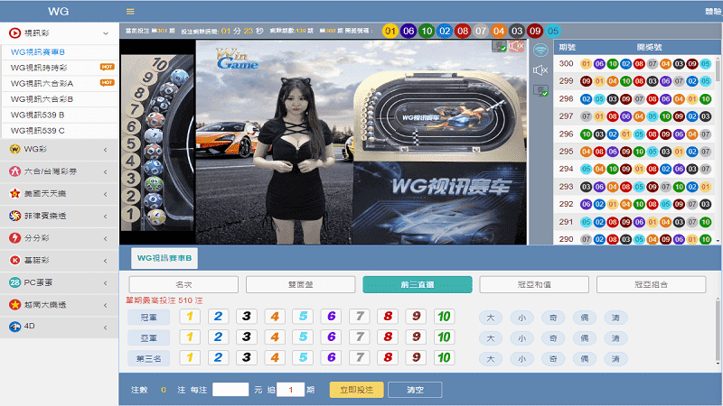
Task: Click the hamburger menu icon in header
Action: pos(130,12)
